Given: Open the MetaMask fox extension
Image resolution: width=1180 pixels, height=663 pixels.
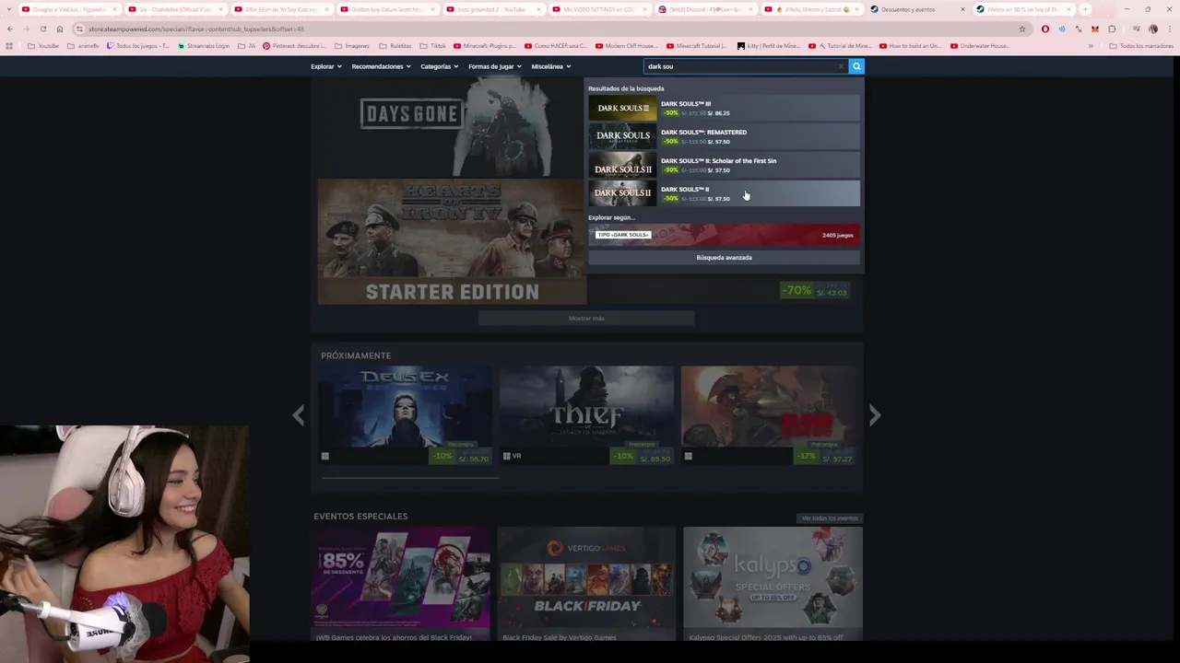Looking at the screenshot, I should pyautogui.click(x=1094, y=29).
